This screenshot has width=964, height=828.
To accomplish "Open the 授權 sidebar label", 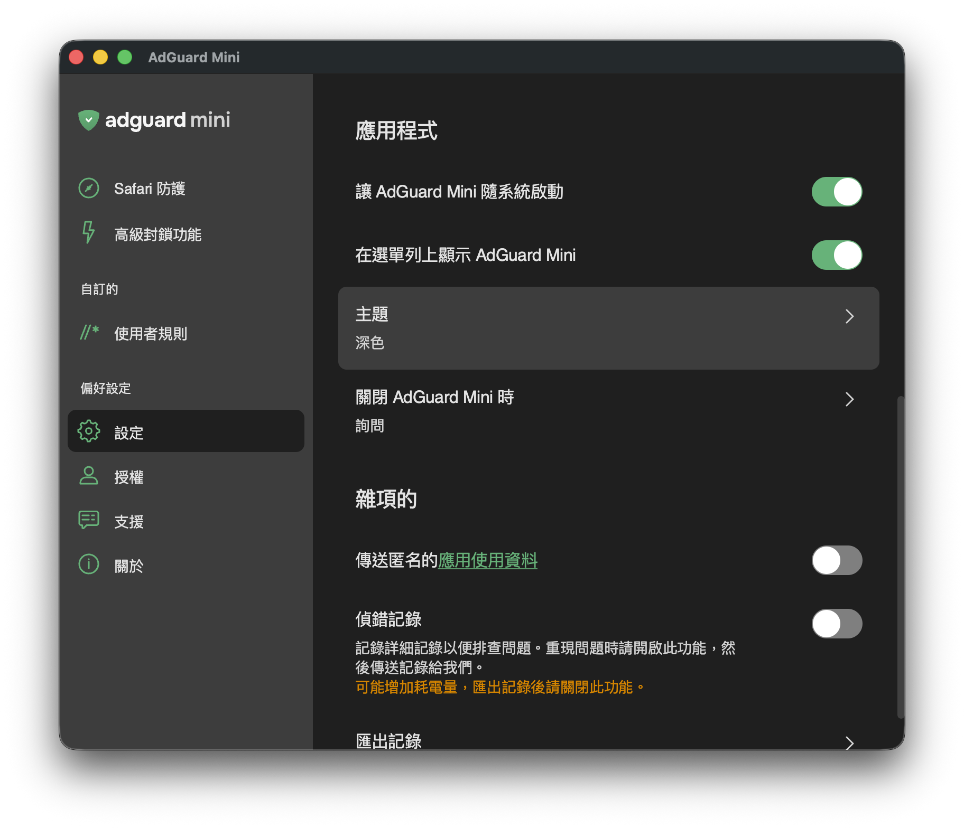I will click(129, 477).
